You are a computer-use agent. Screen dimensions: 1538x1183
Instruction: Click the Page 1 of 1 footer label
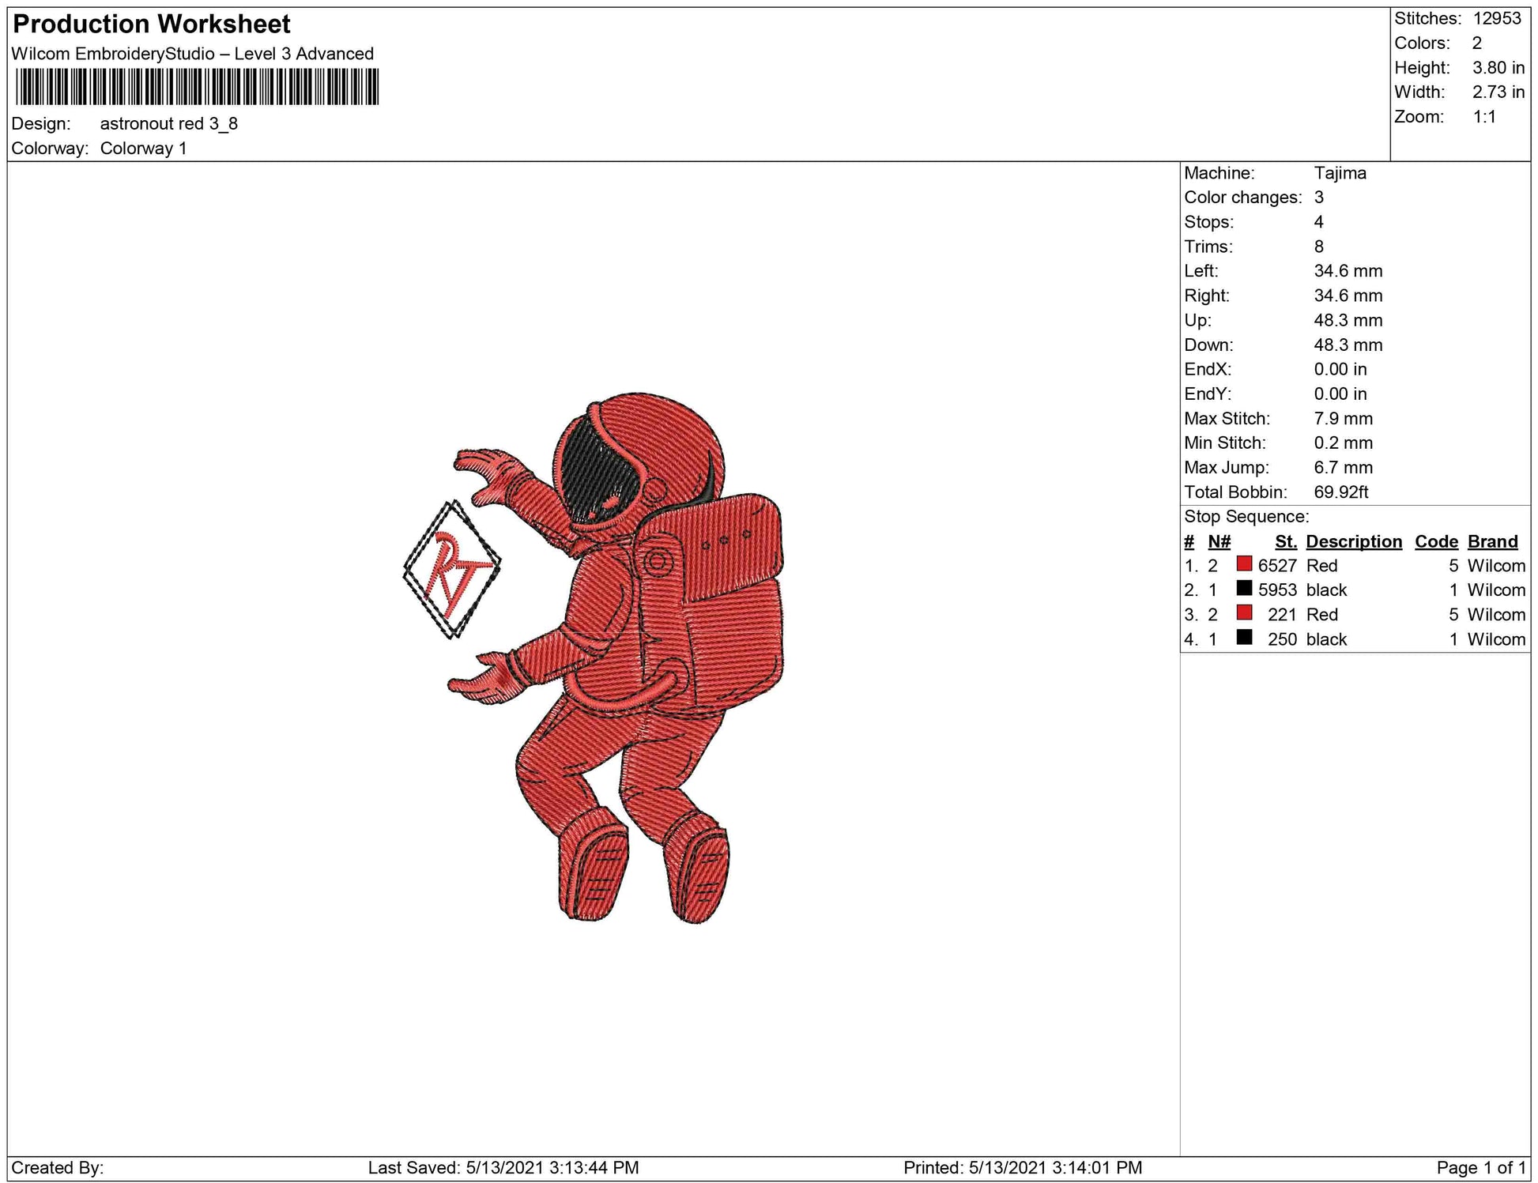click(x=1480, y=1168)
